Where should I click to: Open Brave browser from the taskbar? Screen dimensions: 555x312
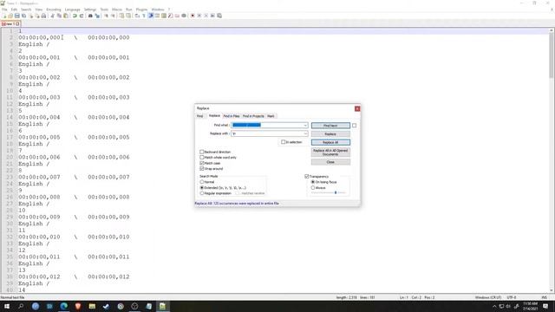(78, 306)
